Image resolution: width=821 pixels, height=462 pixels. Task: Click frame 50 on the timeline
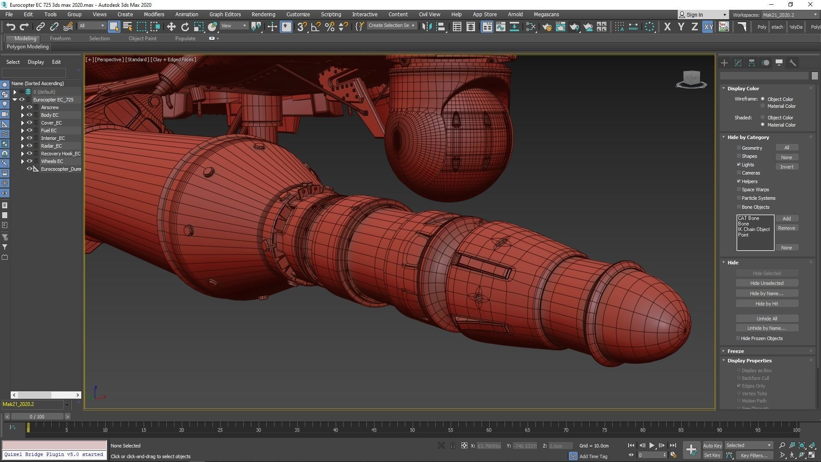(x=412, y=427)
